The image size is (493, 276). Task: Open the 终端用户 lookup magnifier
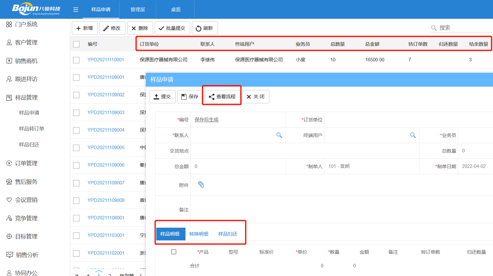[413, 135]
